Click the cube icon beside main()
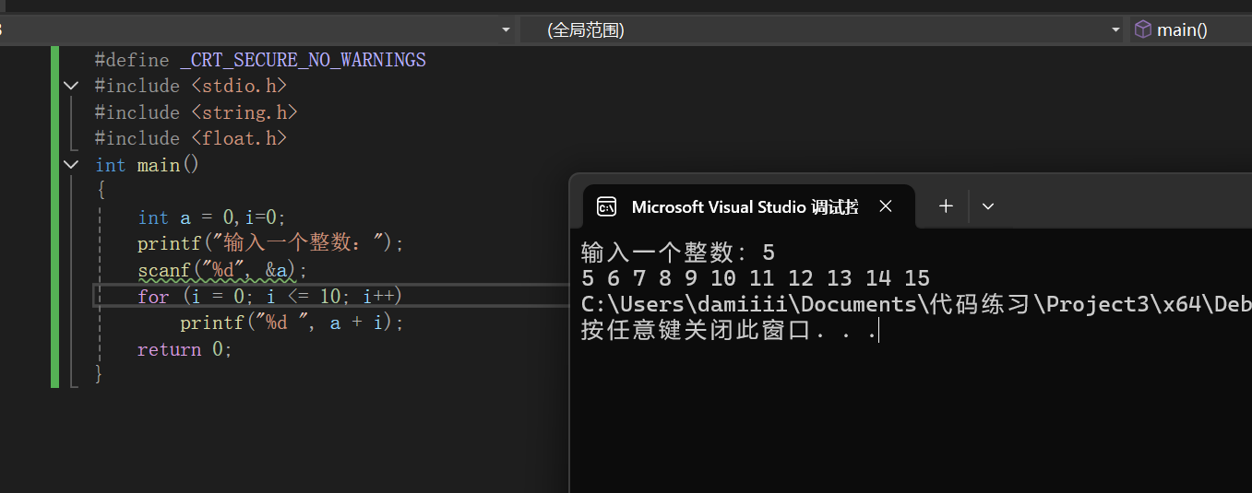This screenshot has height=493, width=1252. click(1142, 29)
